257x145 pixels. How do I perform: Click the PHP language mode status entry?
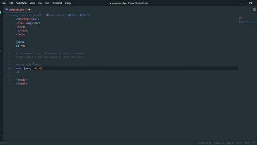[247, 143]
